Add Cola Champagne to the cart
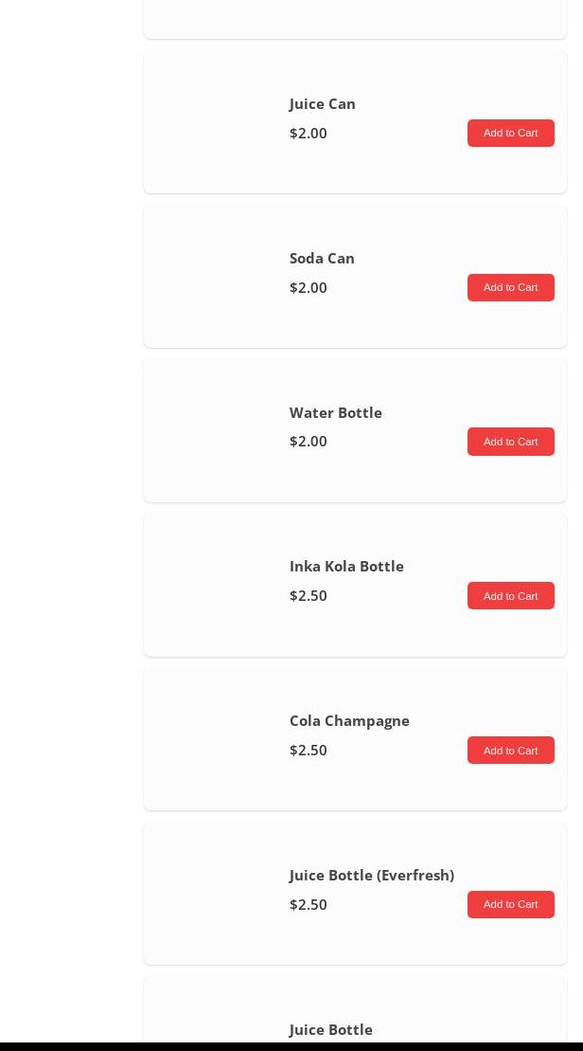583x1051 pixels. tap(511, 750)
